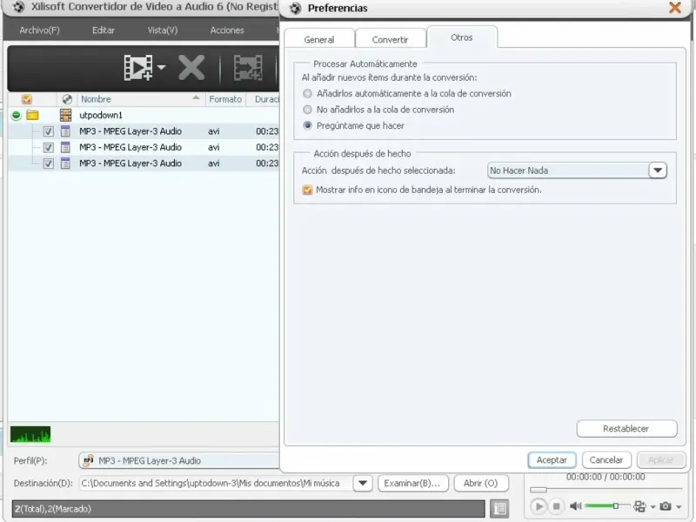Screen dimensions: 696x522
Task: Click the profile icon in first MP3 row
Action: [65, 131]
